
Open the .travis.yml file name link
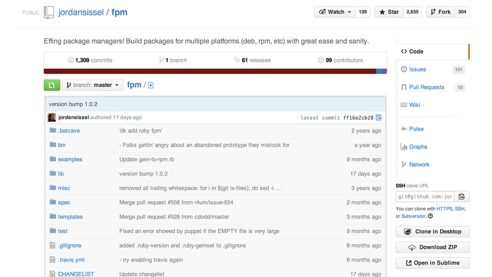71,260
